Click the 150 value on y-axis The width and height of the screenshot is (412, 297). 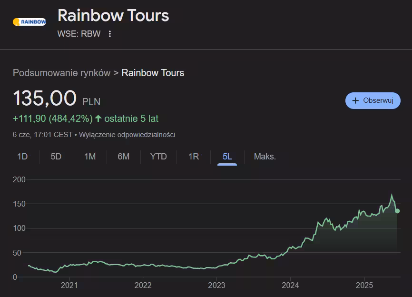coord(19,204)
